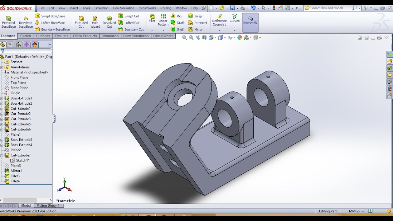Open the Tools menu
393x221 pixels.
[86, 8]
